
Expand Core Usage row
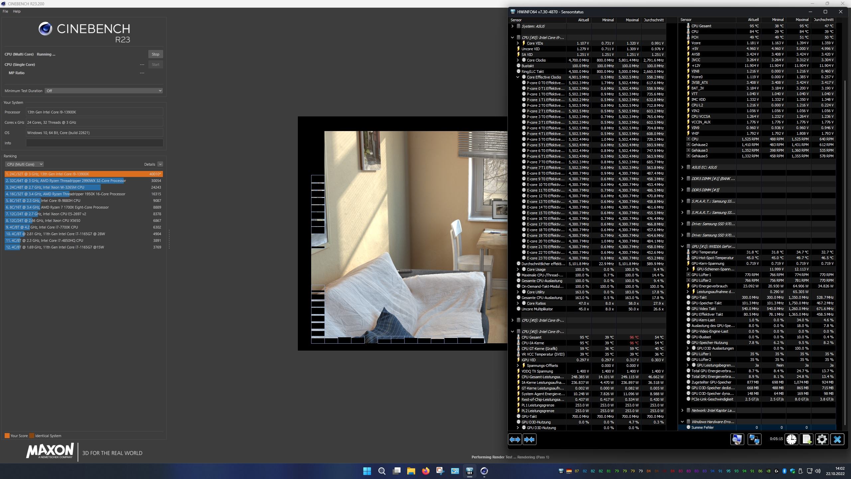(518, 269)
